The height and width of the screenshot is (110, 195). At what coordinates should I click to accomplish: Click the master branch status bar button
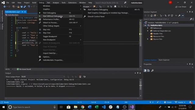tap(180, 102)
